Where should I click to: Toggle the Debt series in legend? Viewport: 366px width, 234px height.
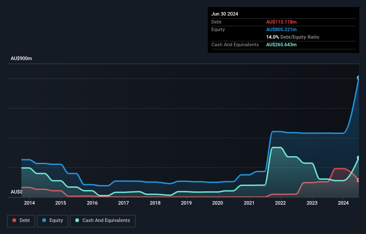[21, 221]
